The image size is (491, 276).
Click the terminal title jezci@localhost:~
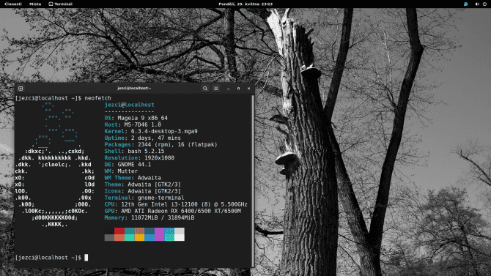(134, 89)
